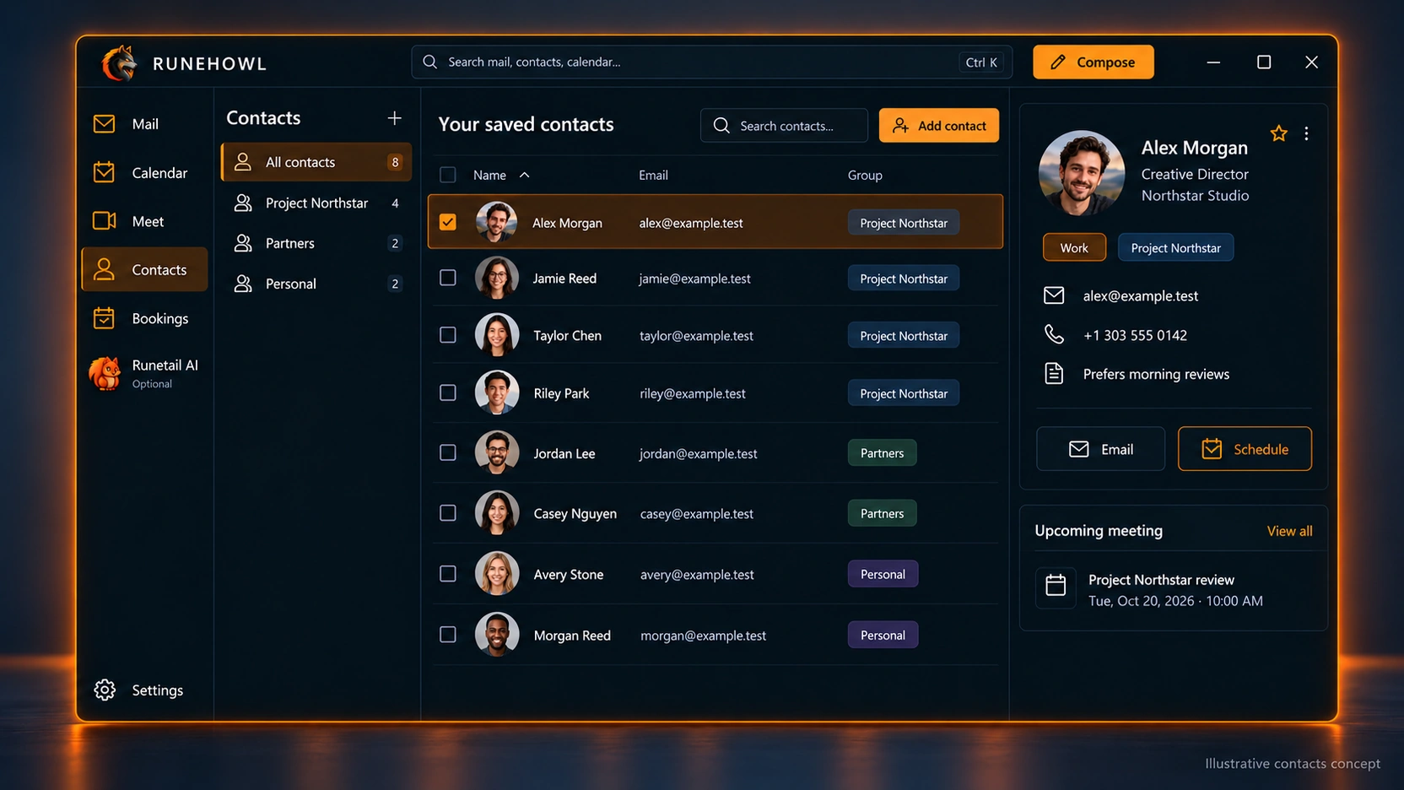1404x790 pixels.
Task: Click the Runehowl wolf logo
Action: (119, 63)
